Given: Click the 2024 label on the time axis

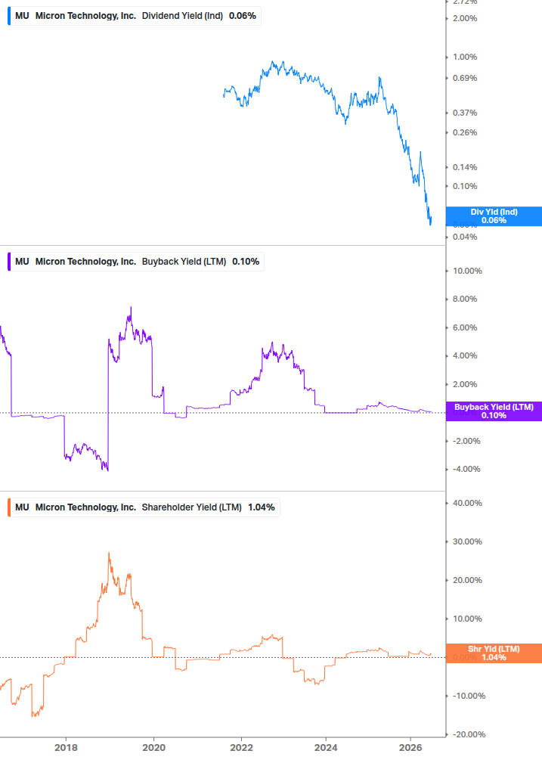Looking at the screenshot, I should click(326, 747).
